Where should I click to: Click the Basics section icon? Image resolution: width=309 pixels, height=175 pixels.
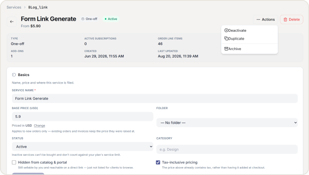pos(14,75)
